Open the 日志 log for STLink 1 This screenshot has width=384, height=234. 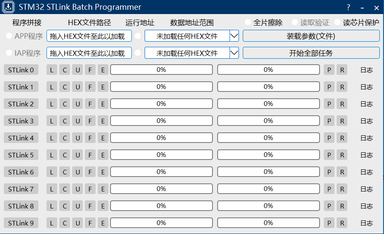click(x=367, y=87)
